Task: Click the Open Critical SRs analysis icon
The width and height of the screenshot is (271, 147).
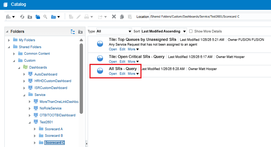Action: coord(100,58)
